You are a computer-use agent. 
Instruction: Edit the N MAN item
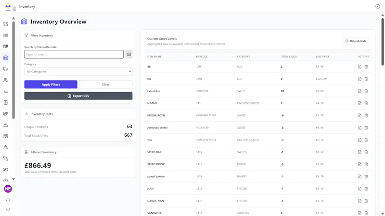[x=359, y=103]
